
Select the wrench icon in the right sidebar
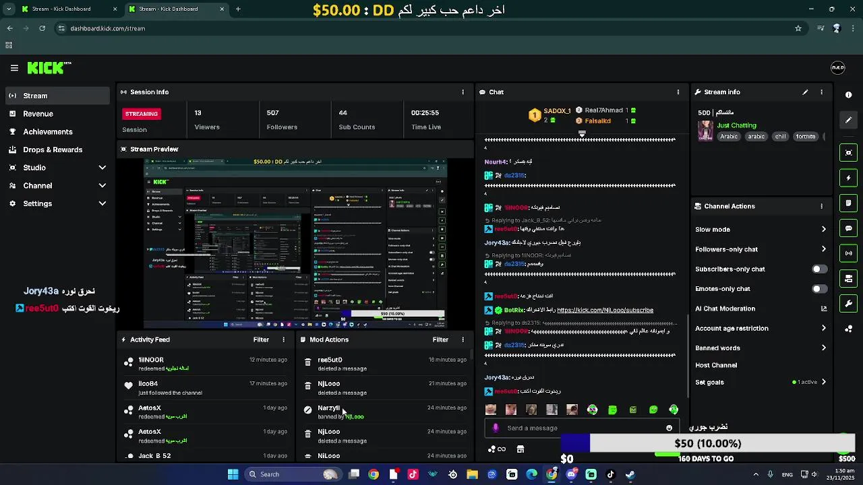(849, 304)
